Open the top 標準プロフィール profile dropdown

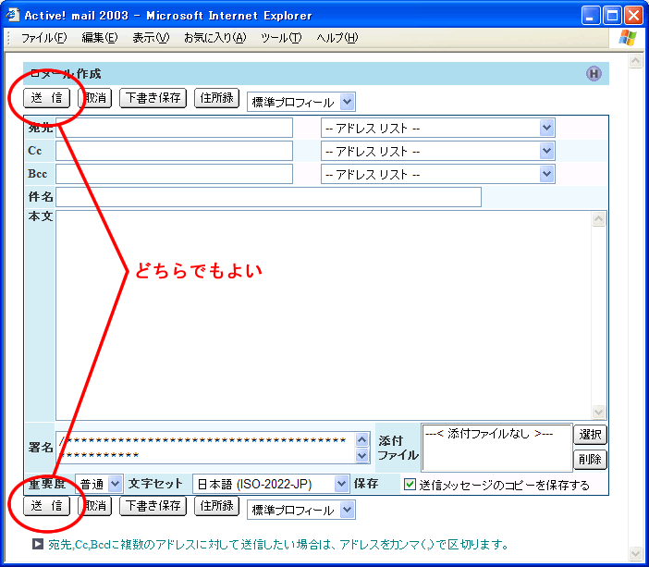tap(301, 102)
